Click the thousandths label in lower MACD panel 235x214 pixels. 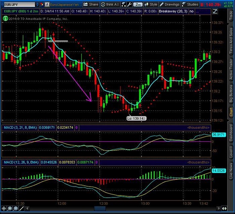point(198,162)
